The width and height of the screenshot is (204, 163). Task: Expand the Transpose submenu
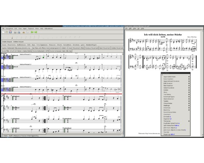[176, 121]
